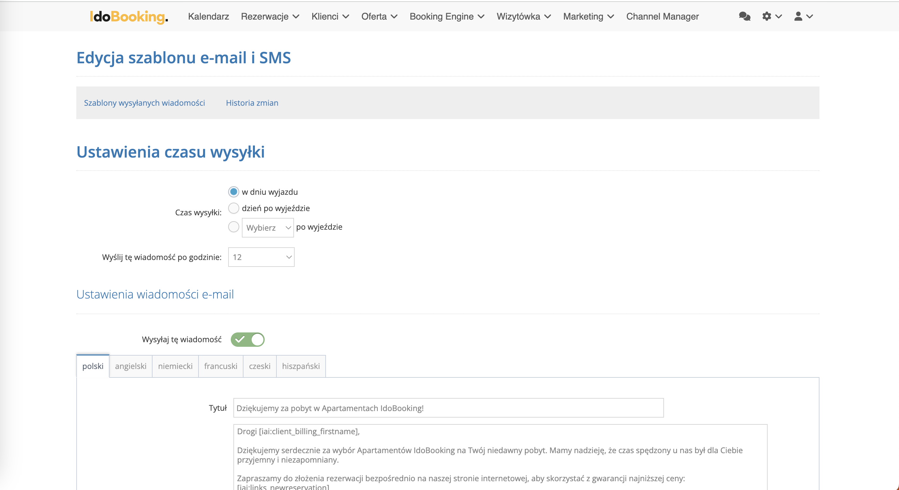This screenshot has width=899, height=490.
Task: Open the Kalendarz menu item
Action: tap(208, 16)
